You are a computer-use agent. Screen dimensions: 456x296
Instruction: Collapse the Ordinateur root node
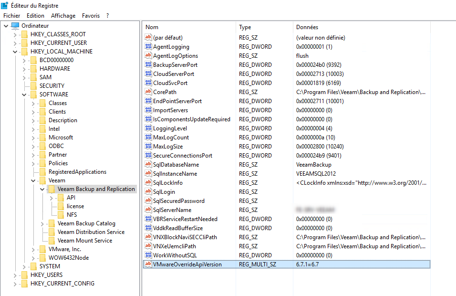(6, 26)
